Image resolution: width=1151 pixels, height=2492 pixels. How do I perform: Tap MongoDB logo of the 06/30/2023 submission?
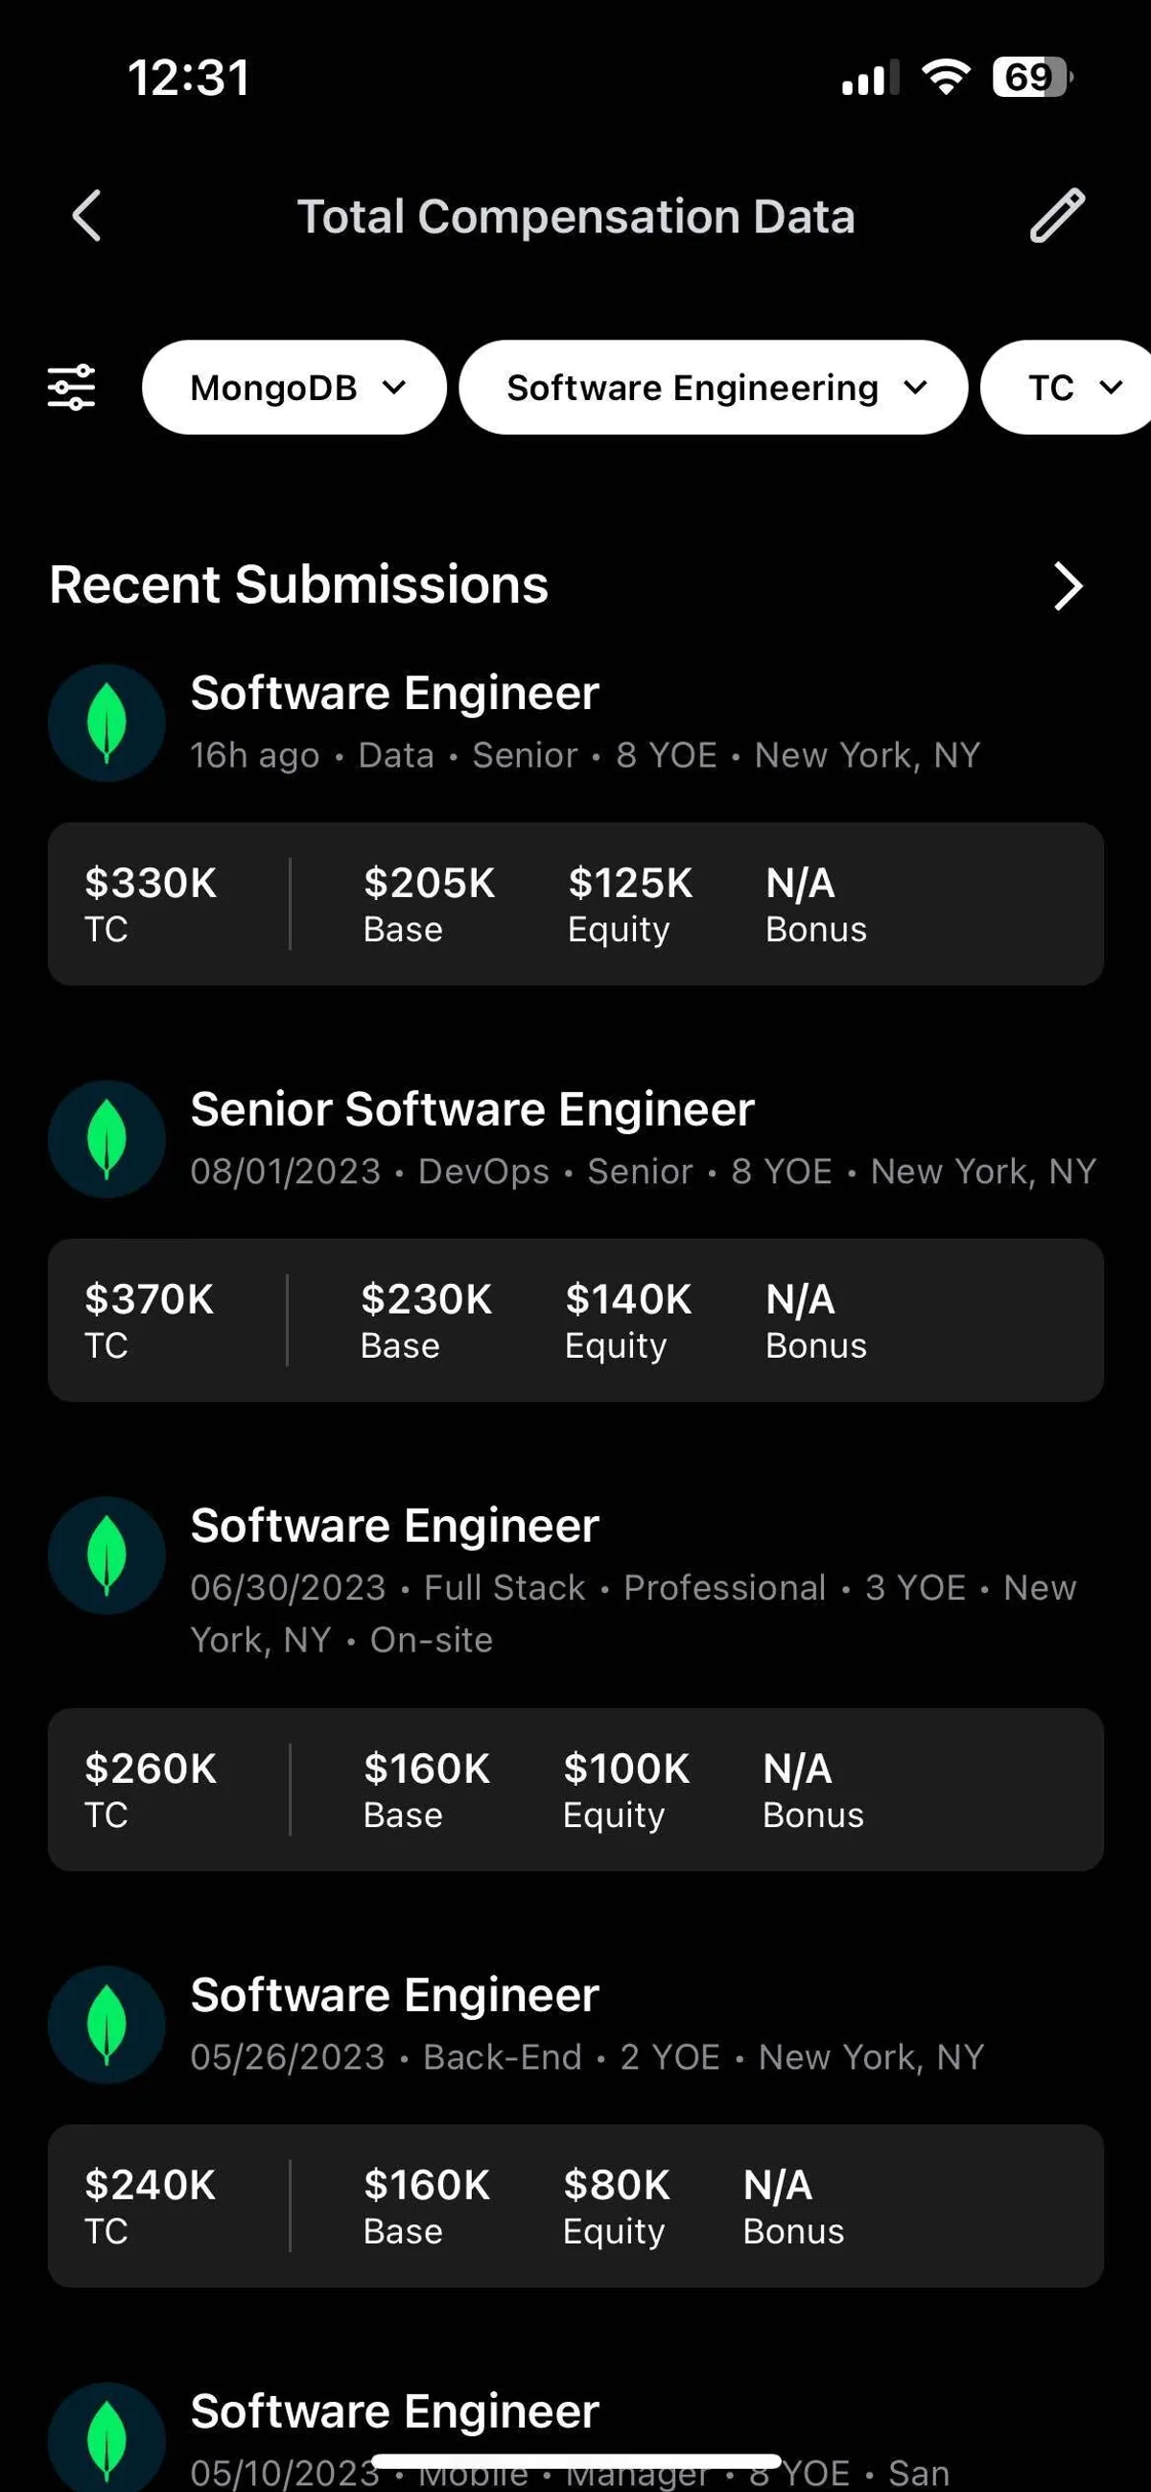[106, 1555]
